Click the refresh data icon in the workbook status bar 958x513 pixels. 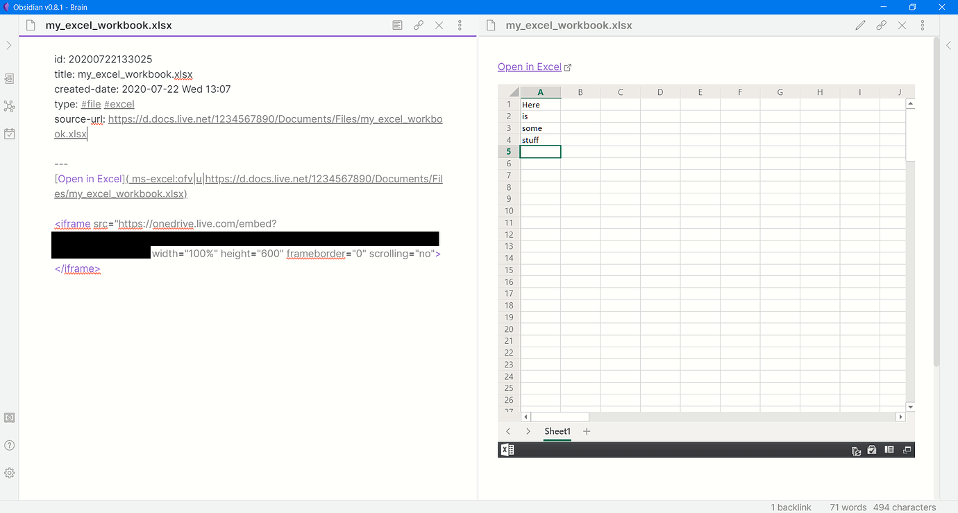tap(856, 449)
